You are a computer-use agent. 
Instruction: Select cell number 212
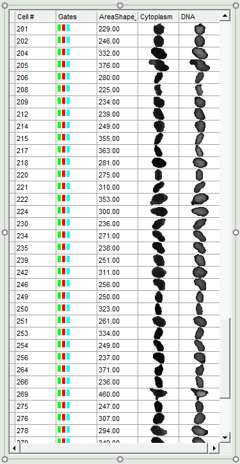[x=22, y=114]
